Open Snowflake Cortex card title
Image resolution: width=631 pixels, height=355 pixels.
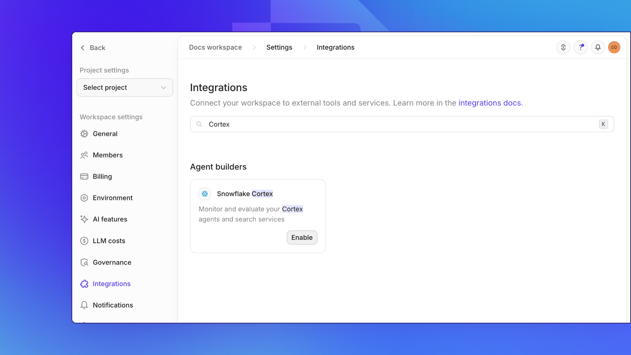pos(245,194)
